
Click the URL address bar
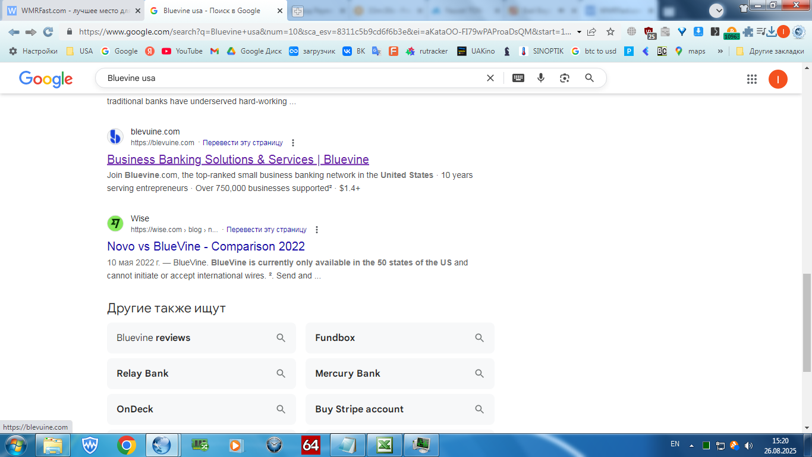click(324, 32)
